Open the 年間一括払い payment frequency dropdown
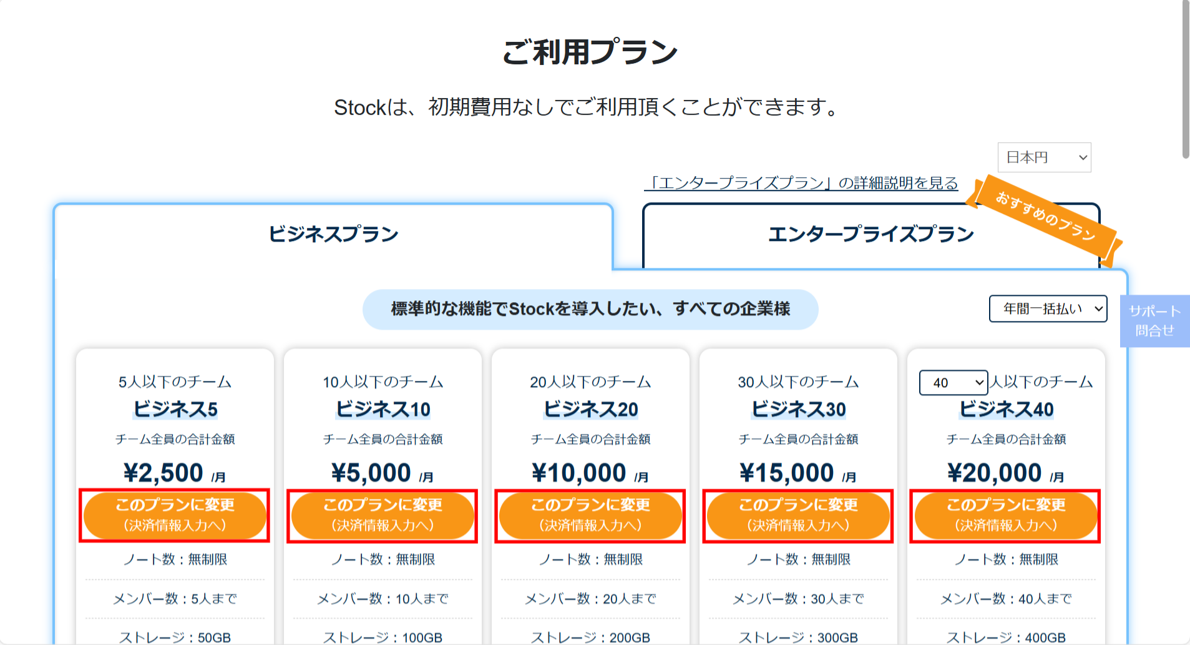Image resolution: width=1190 pixels, height=645 pixels. (x=1047, y=308)
